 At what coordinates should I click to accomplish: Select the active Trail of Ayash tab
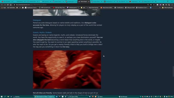pyautogui.click(x=84, y=2)
